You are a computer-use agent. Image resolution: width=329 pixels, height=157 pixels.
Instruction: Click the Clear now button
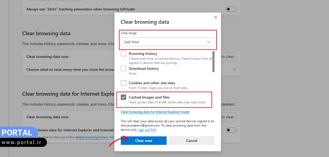point(144,141)
